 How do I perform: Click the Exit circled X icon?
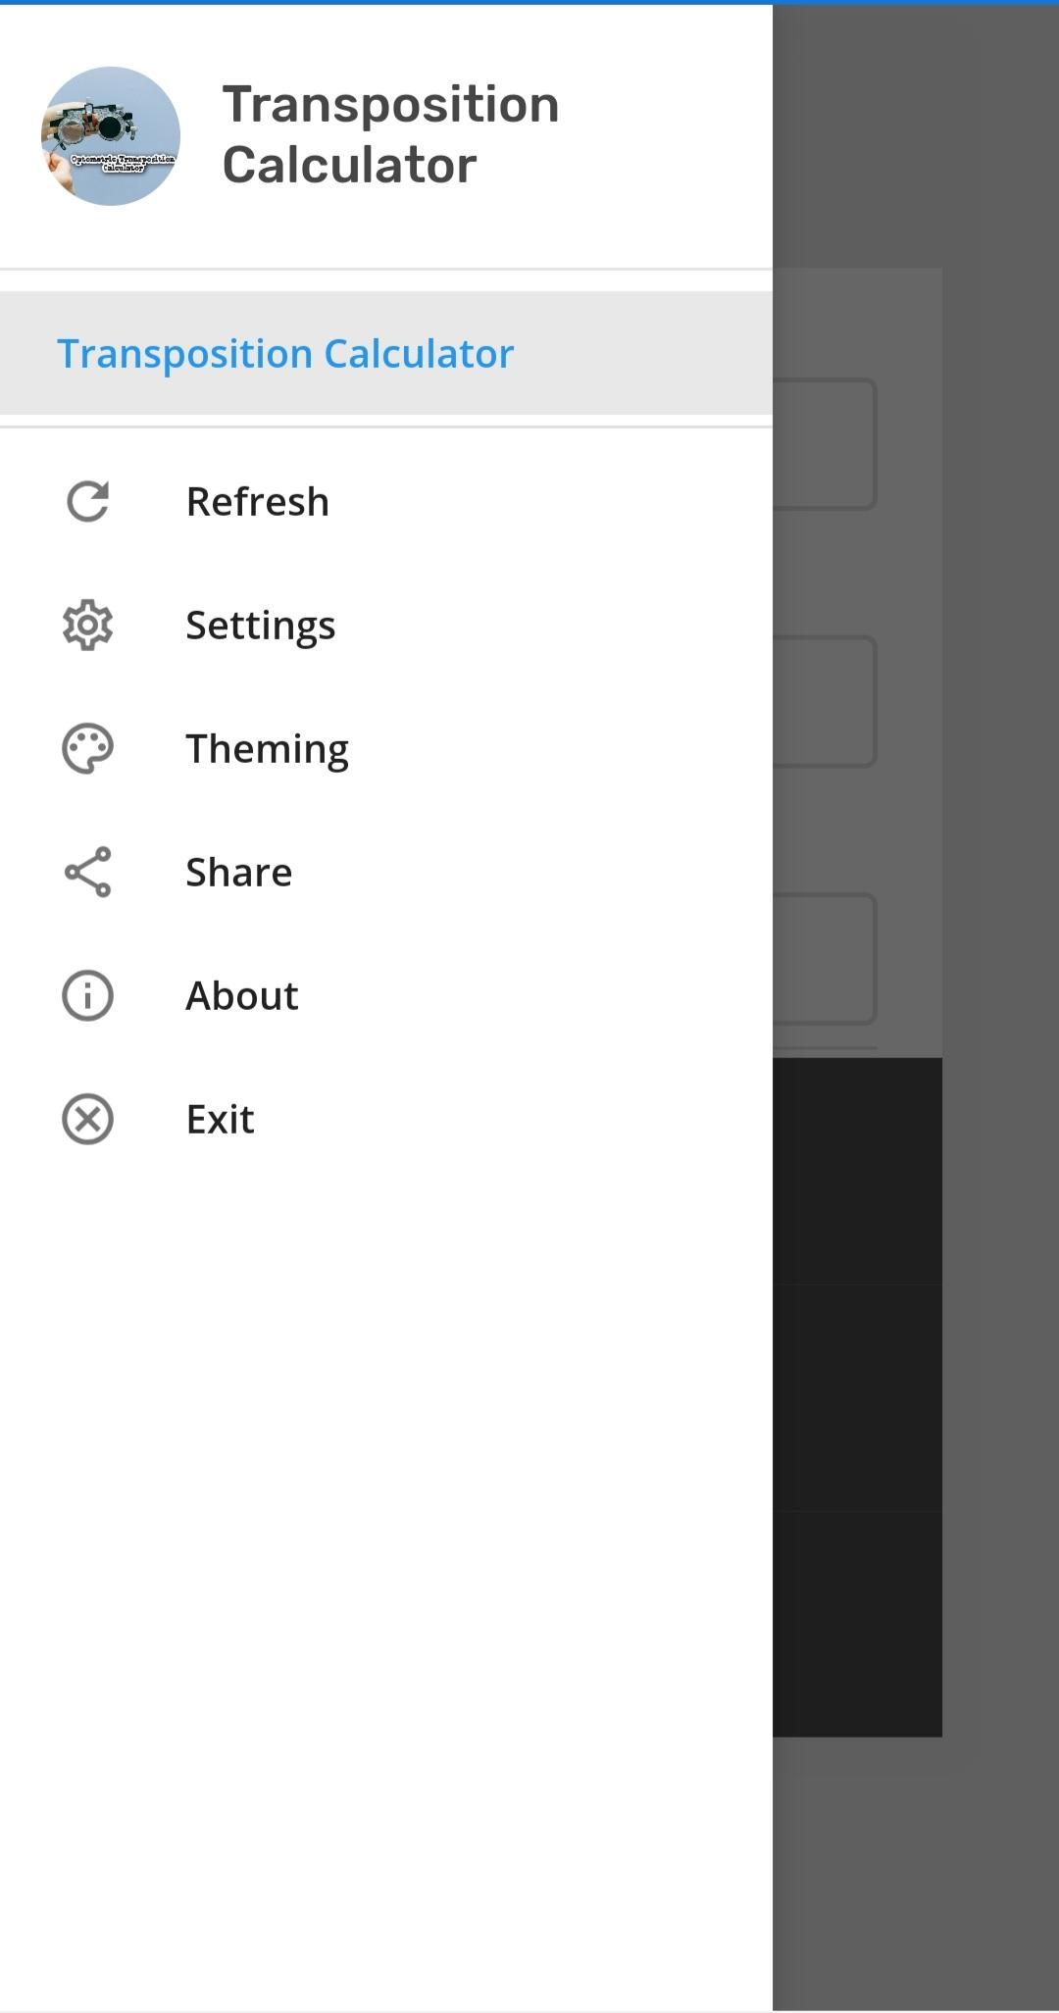coord(87,1120)
